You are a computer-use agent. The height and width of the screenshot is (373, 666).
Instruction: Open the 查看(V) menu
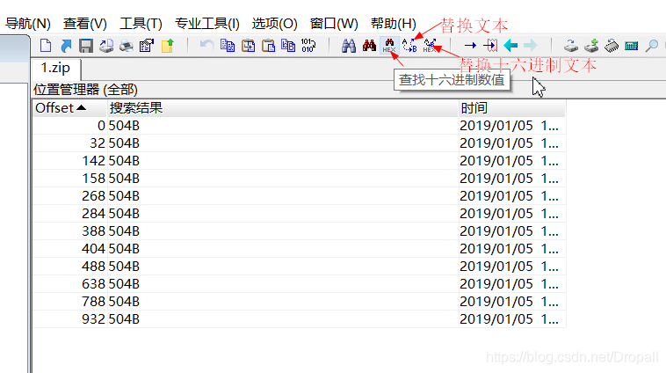pos(85,24)
